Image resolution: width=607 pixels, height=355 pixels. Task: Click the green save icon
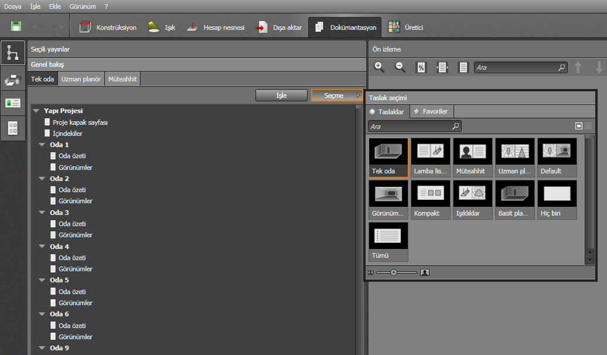pyautogui.click(x=16, y=27)
